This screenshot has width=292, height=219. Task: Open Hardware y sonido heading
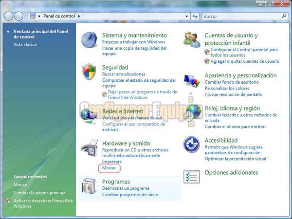click(x=126, y=144)
